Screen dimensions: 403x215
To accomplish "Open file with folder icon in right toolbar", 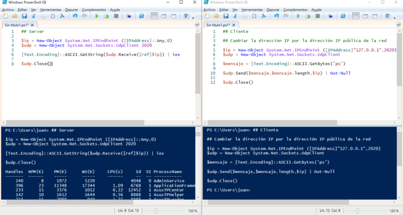I will pyautogui.click(x=216, y=16).
